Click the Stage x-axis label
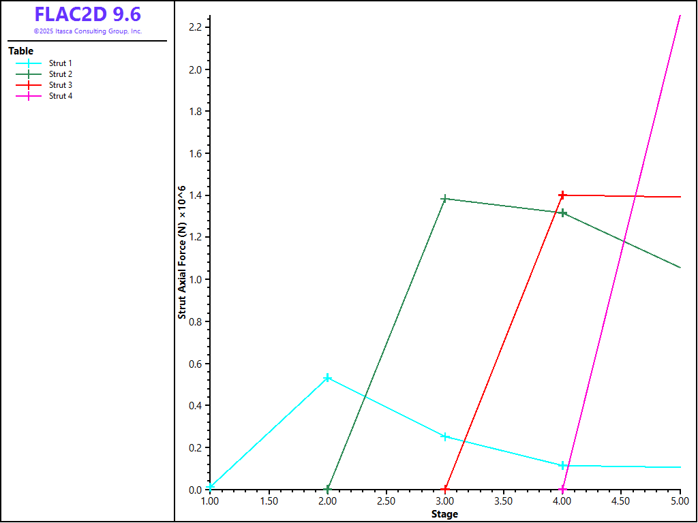Viewport: 698px width, 523px height. tap(444, 514)
